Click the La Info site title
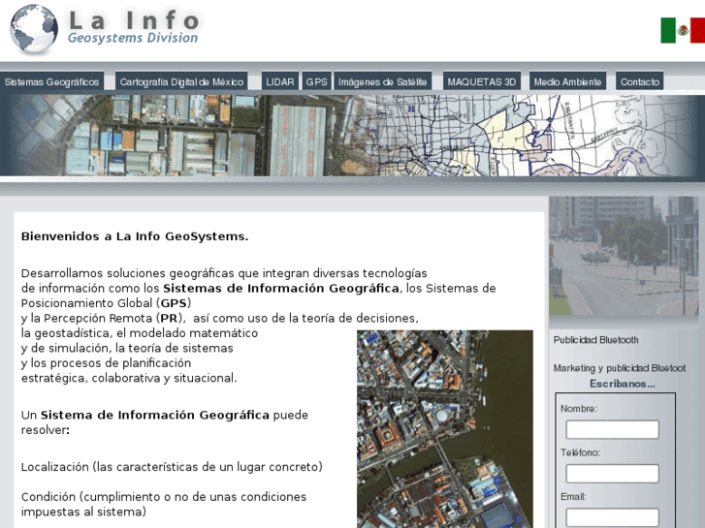The width and height of the screenshot is (705, 528). (x=134, y=20)
